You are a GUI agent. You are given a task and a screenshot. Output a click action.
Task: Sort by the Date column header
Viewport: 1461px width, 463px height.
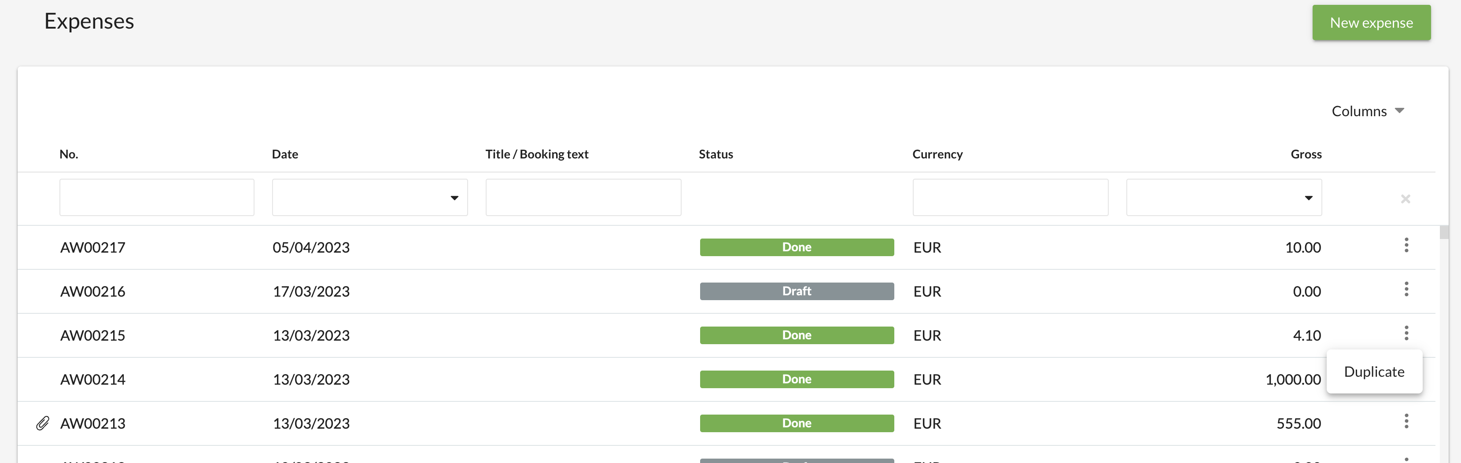[x=285, y=154]
